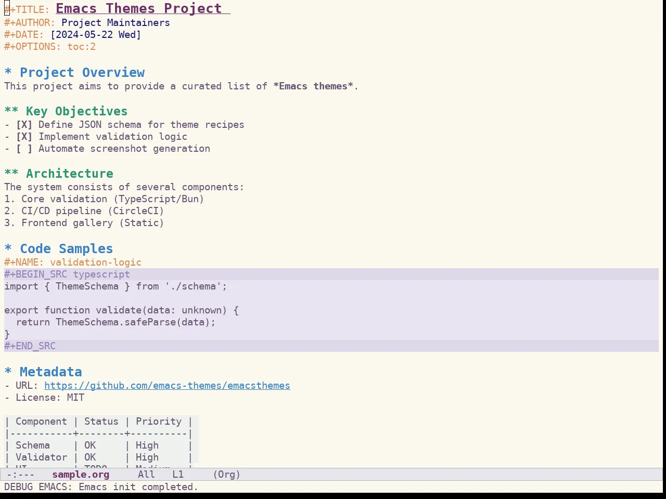Click the 'Code Samples' heading text
The image size is (666, 499).
pyautogui.click(x=66, y=249)
